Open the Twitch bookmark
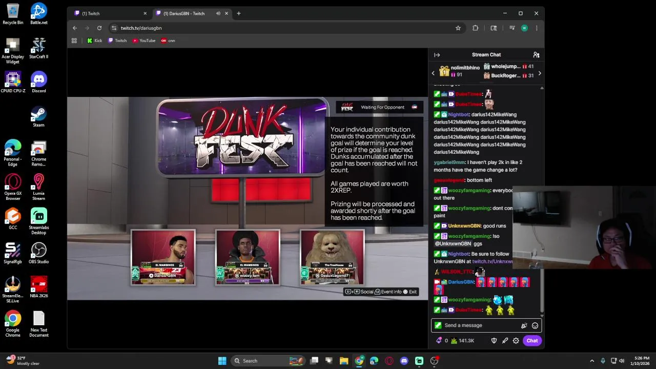656x369 pixels. pos(117,40)
